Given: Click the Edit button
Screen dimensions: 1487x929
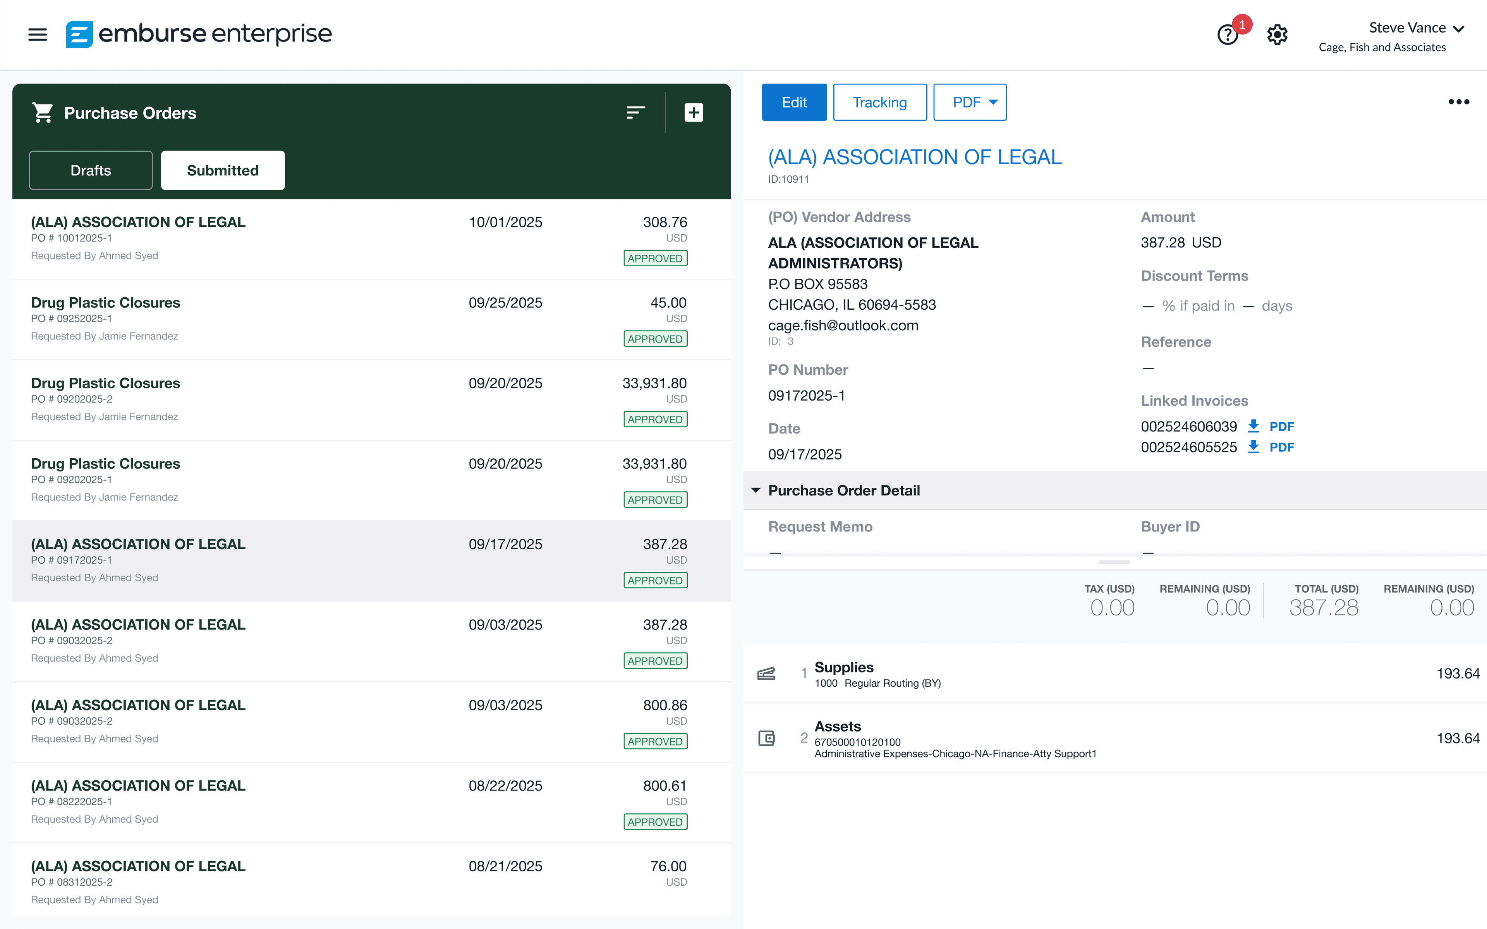Looking at the screenshot, I should click(x=794, y=102).
